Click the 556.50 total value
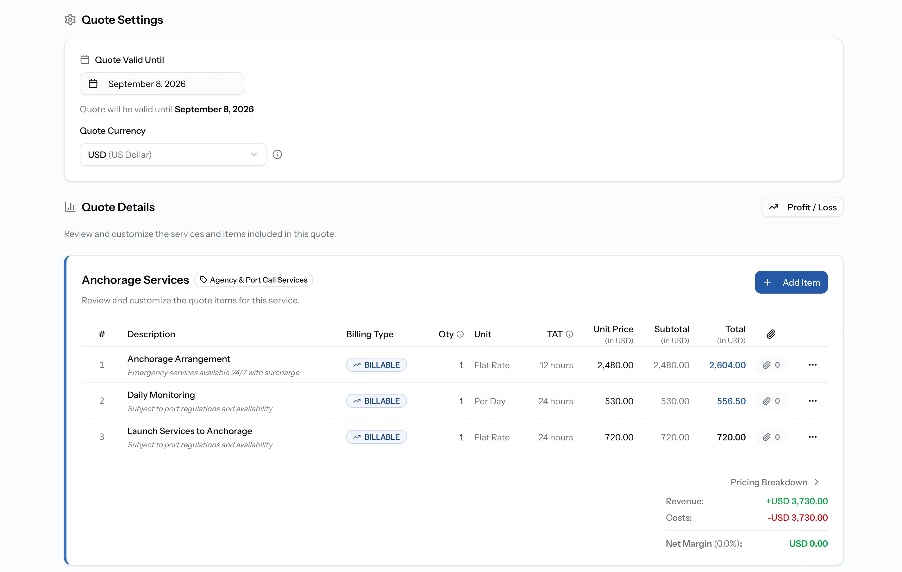 click(731, 401)
